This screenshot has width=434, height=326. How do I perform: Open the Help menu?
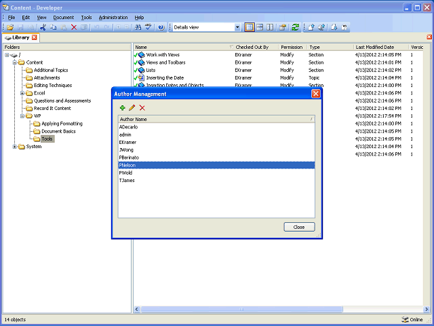pyautogui.click(x=139, y=18)
